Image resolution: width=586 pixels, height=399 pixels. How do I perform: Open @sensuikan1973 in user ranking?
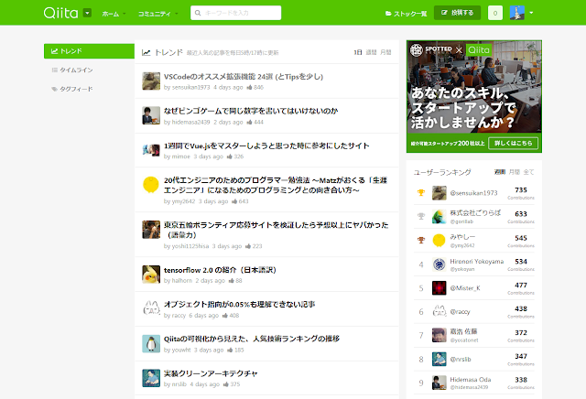pos(473,193)
